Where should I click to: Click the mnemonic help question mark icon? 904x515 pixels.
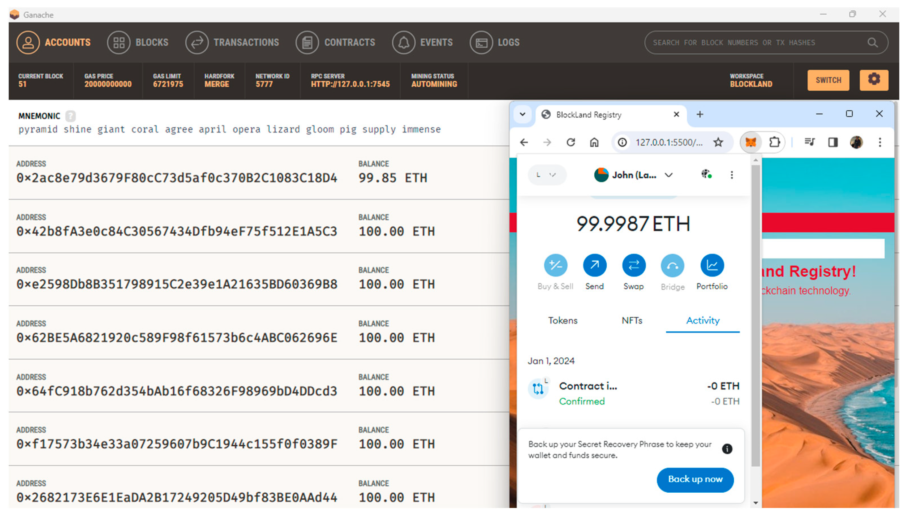click(x=70, y=116)
